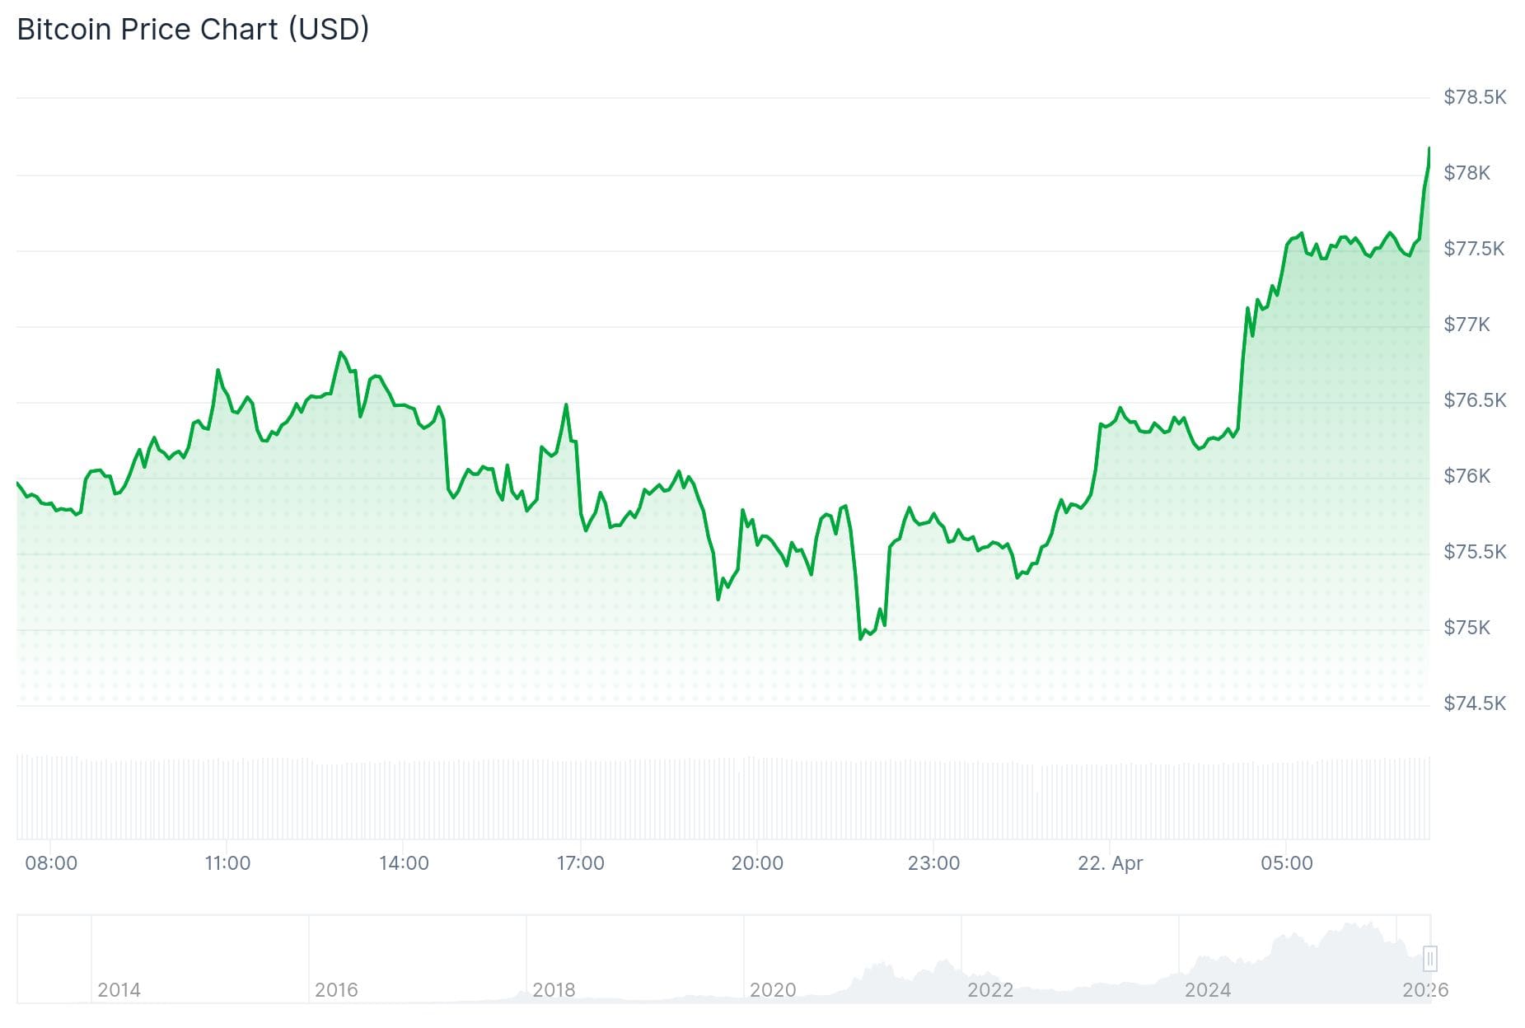Click the 11:00 time axis label
Image resolution: width=1525 pixels, height=1028 pixels.
[227, 863]
